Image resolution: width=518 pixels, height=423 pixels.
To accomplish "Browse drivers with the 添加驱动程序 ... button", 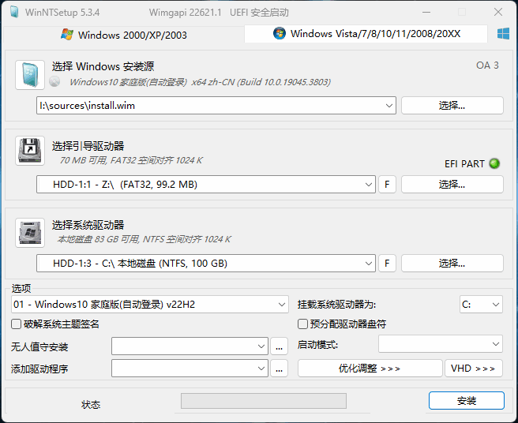I will click(280, 369).
